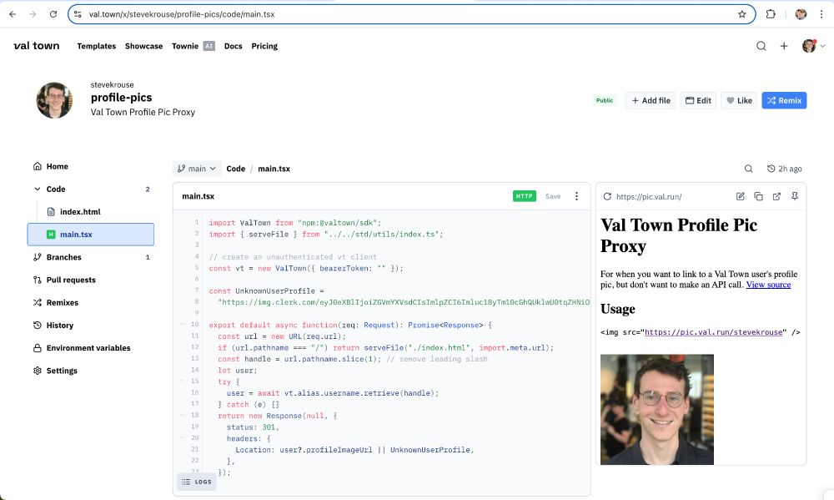This screenshot has width=834, height=500.
Task: Open the Chrome profile avatar
Action: click(801, 14)
